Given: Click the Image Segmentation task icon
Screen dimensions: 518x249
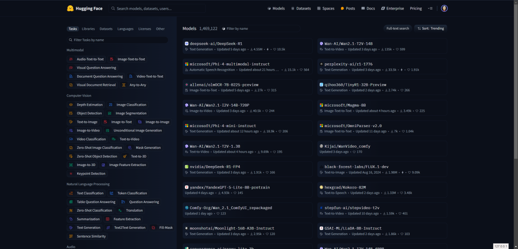Looking at the screenshot, I should pyautogui.click(x=110, y=113).
